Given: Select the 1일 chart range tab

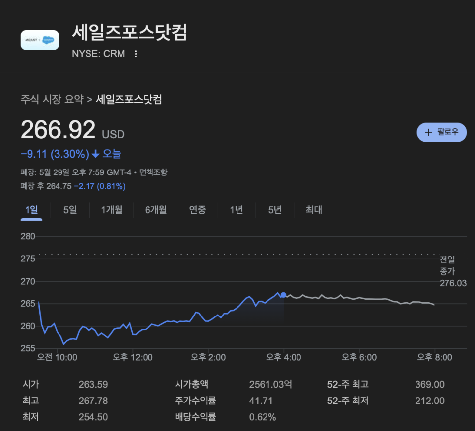Looking at the screenshot, I should [31, 210].
